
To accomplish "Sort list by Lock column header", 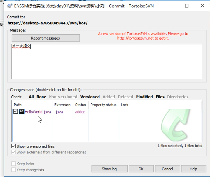I will 125,105.
